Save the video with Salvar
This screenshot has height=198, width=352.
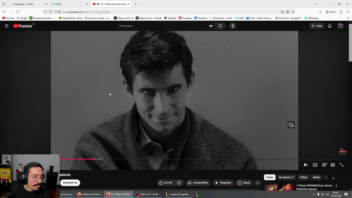click(244, 183)
